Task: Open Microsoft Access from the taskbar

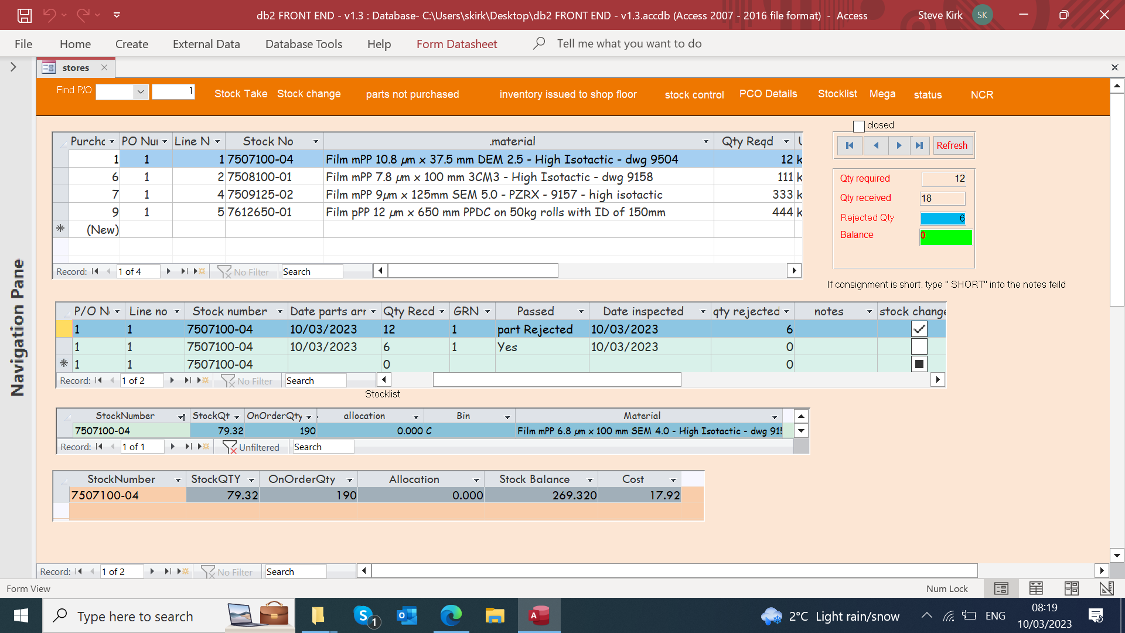Action: (538, 616)
